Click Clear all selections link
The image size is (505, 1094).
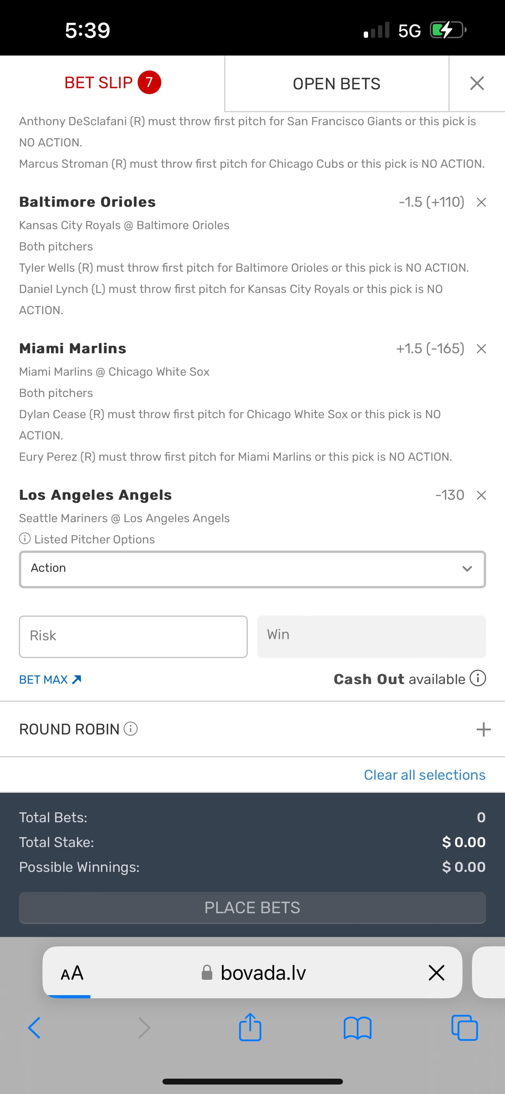tap(424, 775)
